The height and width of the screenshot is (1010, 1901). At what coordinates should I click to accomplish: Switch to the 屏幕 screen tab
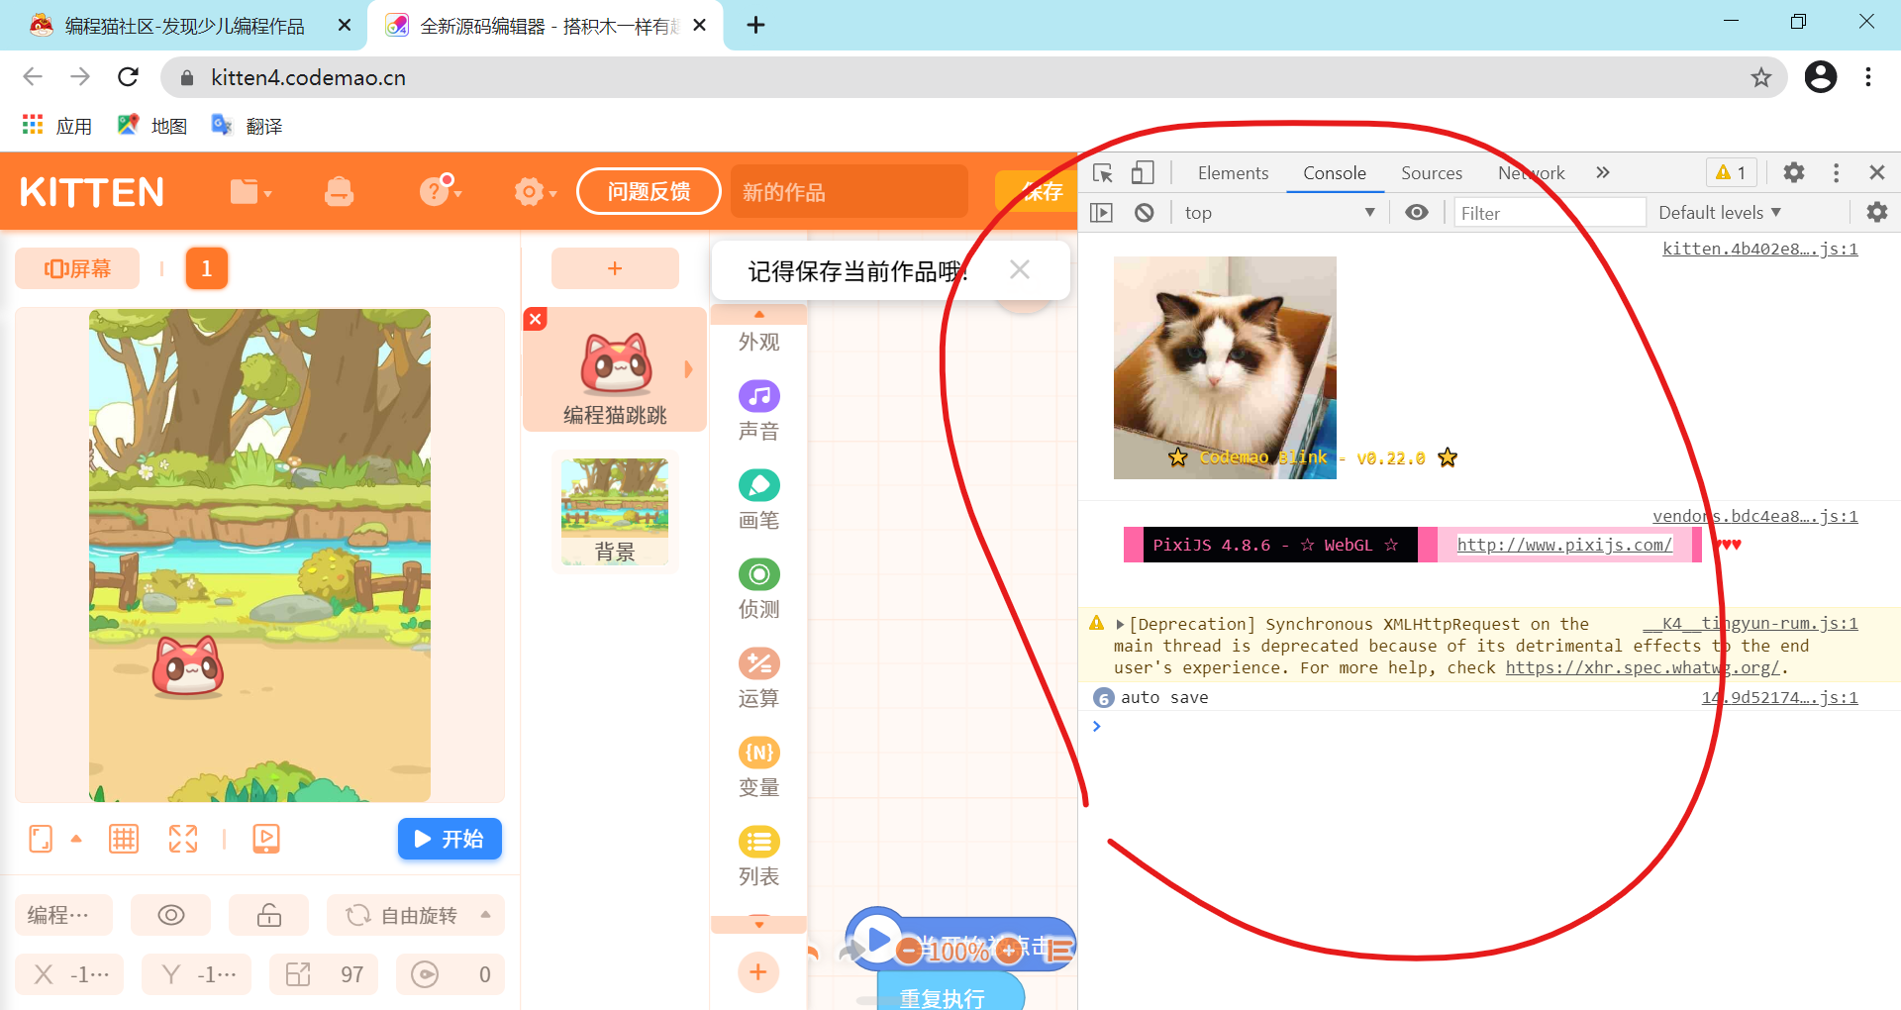77,268
